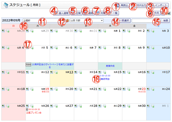Click add-schedule icon for September 30
172x122 pixels.
pyautogui.click(x=124, y=106)
